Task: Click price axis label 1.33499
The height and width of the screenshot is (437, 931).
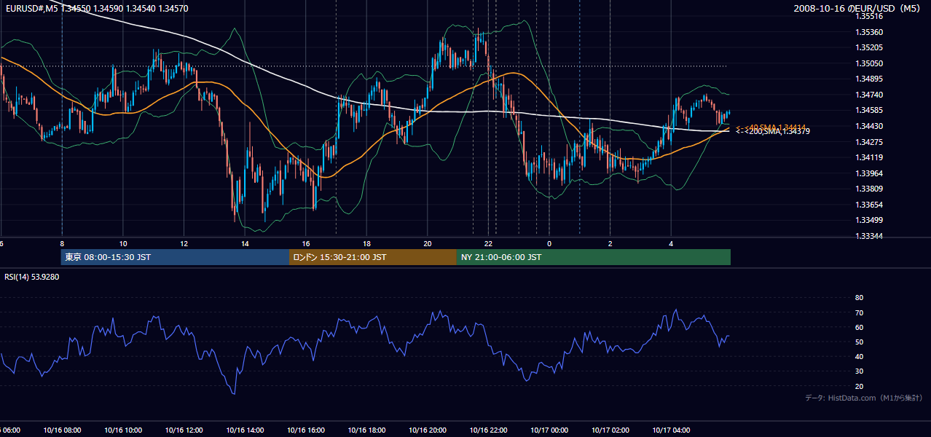Action: [x=868, y=220]
